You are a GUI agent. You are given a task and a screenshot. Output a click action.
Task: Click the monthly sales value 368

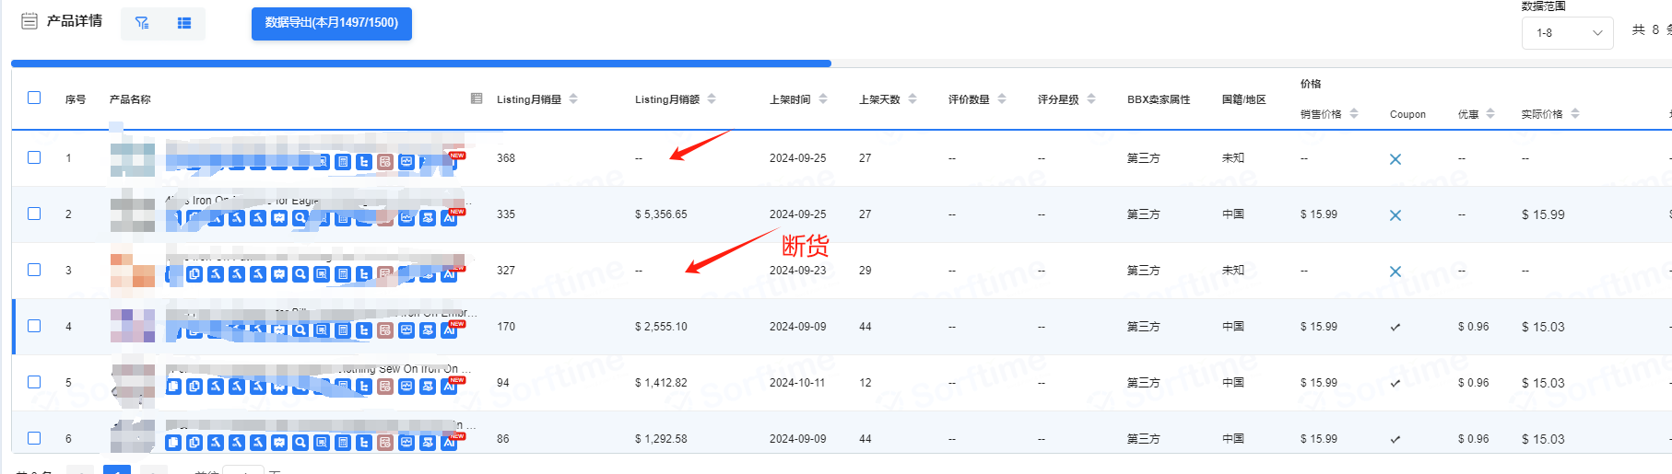coord(506,158)
